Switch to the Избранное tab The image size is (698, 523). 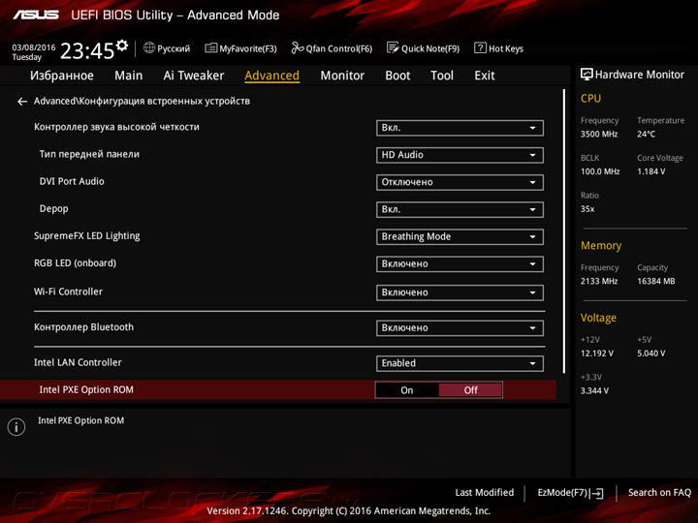pyautogui.click(x=62, y=76)
